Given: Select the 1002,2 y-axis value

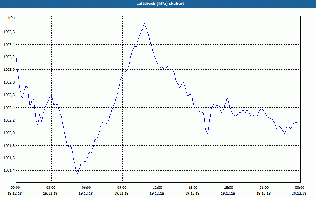Looking at the screenshot, I should point(9,120).
